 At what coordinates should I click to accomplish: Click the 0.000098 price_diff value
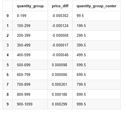(x=60, y=65)
